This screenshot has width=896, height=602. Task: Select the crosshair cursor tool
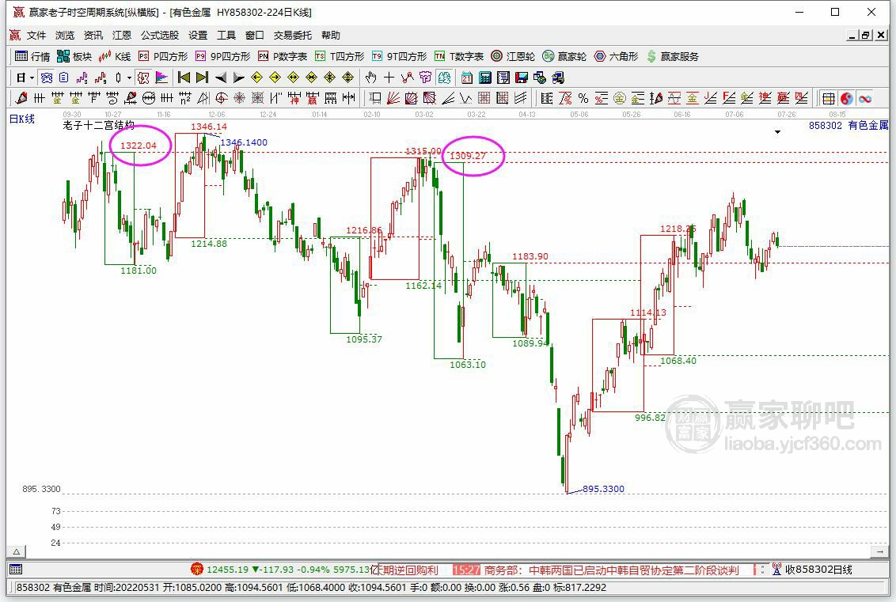389,78
